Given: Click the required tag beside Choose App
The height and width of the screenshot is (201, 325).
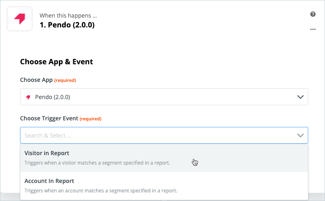Looking at the screenshot, I should tap(65, 80).
